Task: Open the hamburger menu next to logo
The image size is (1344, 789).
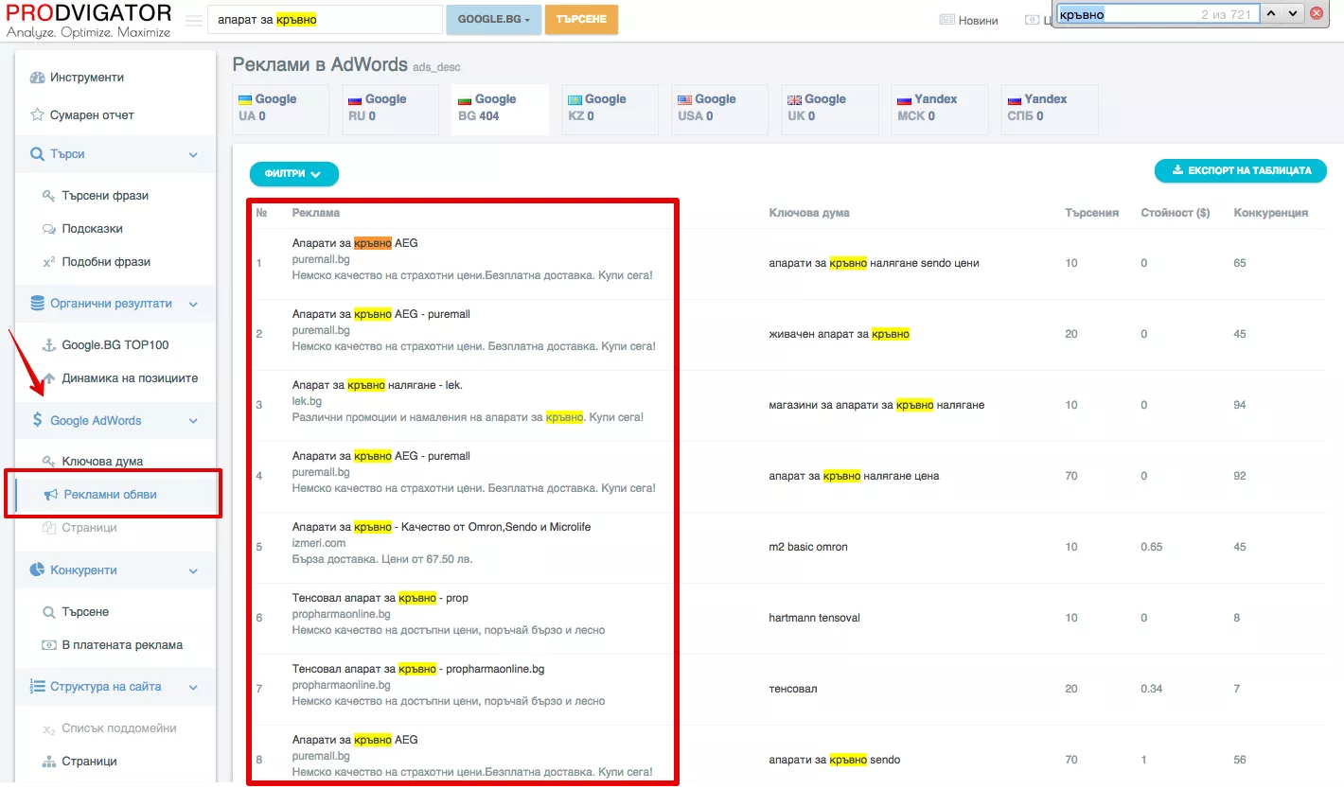Action: (x=194, y=20)
